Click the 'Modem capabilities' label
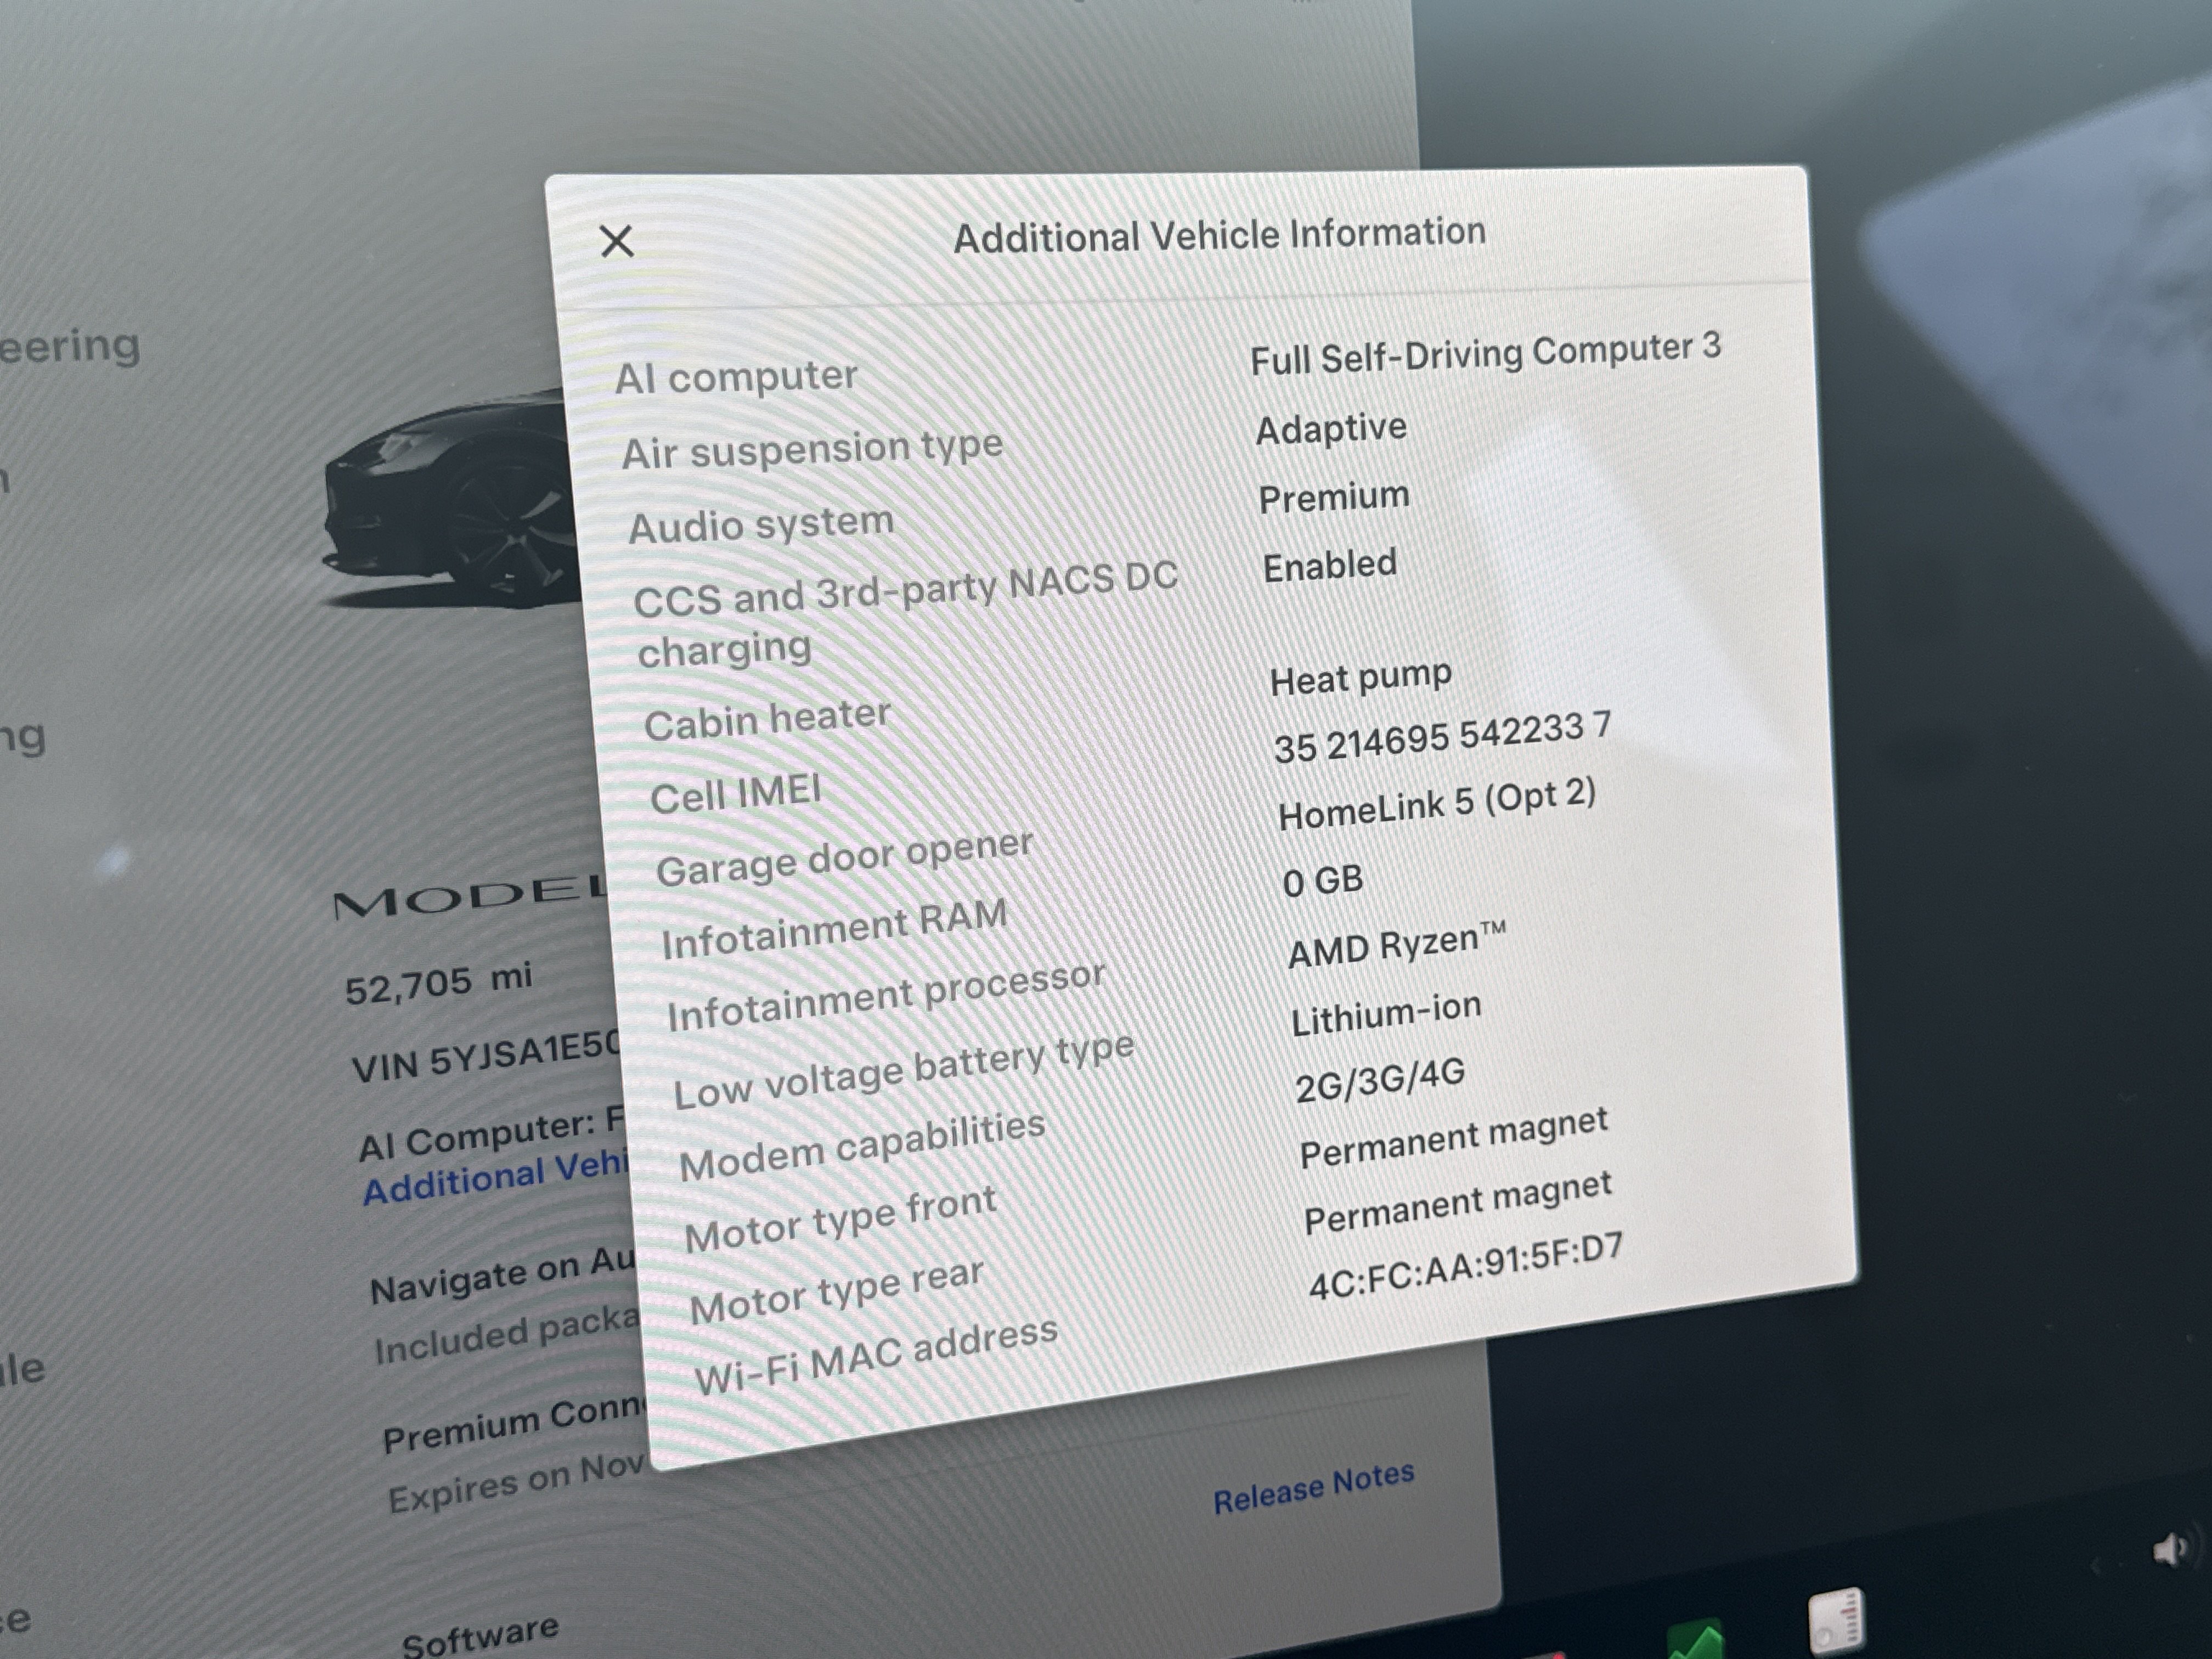Screen dimensions: 2212x1659 862,1146
